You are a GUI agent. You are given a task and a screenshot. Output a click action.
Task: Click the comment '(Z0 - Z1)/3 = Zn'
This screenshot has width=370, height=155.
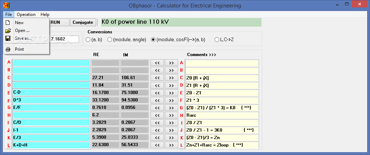222,138
